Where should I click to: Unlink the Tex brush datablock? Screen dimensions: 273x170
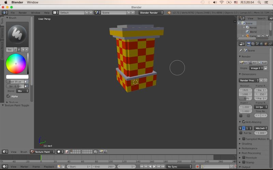(27, 50)
